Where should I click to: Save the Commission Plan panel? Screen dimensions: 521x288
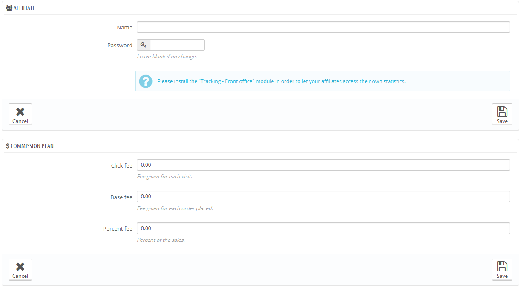click(x=502, y=270)
